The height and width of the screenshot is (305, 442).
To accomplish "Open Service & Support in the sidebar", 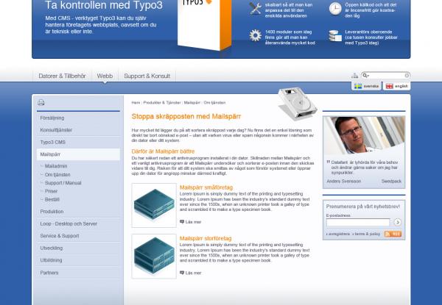I will point(60,236).
